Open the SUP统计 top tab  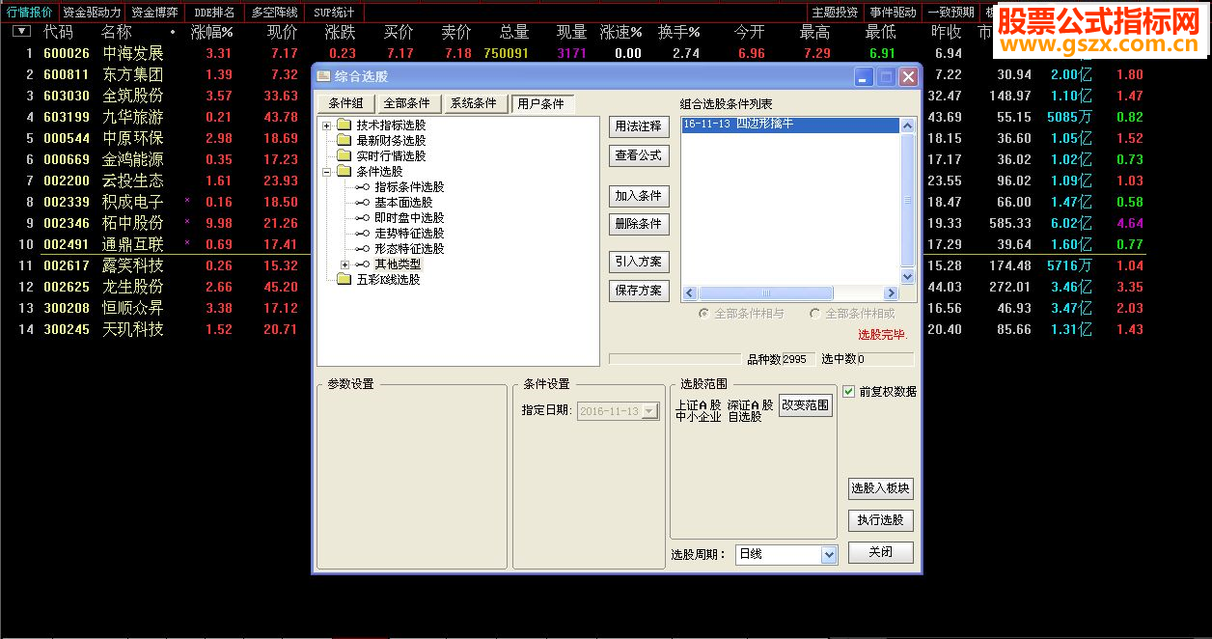(334, 13)
